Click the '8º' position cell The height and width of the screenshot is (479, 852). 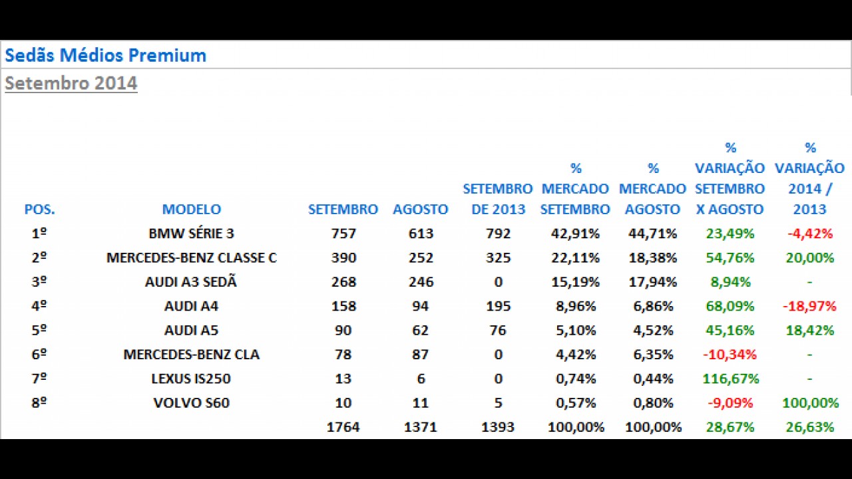click(x=39, y=402)
